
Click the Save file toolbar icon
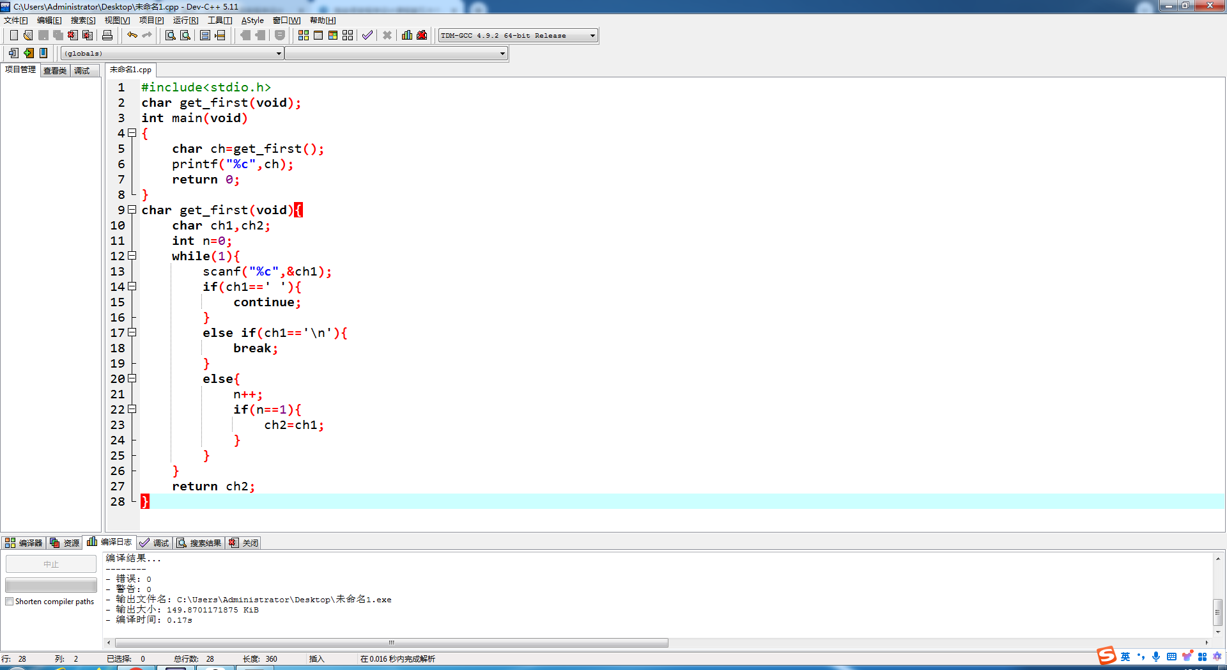(43, 35)
